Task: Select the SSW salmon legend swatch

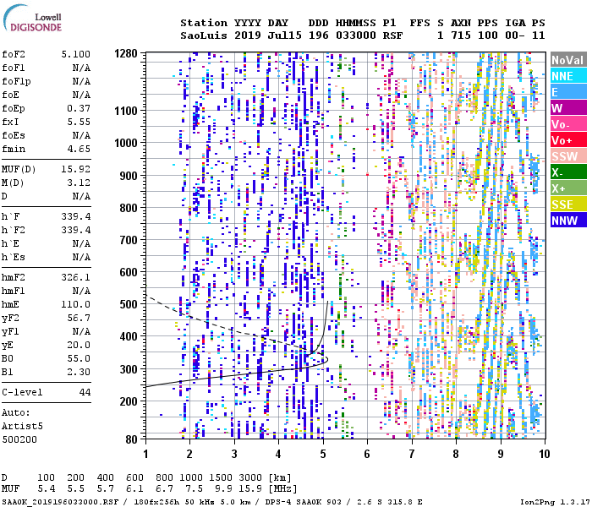Action: coord(568,156)
